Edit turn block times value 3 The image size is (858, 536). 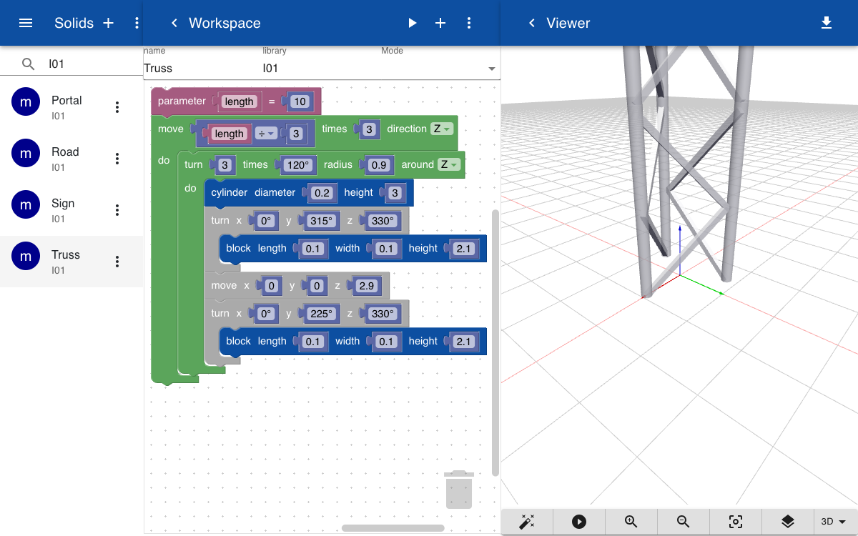click(225, 165)
